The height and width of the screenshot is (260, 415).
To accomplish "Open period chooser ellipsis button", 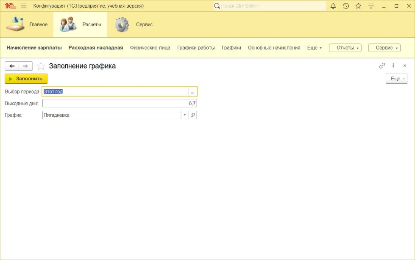I will (193, 92).
